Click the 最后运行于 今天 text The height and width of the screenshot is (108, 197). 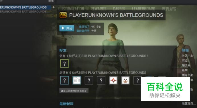pos(87,31)
